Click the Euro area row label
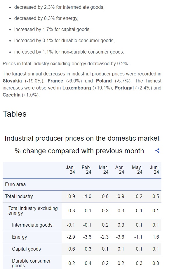The image size is (176, 269). pyautogui.click(x=15, y=184)
